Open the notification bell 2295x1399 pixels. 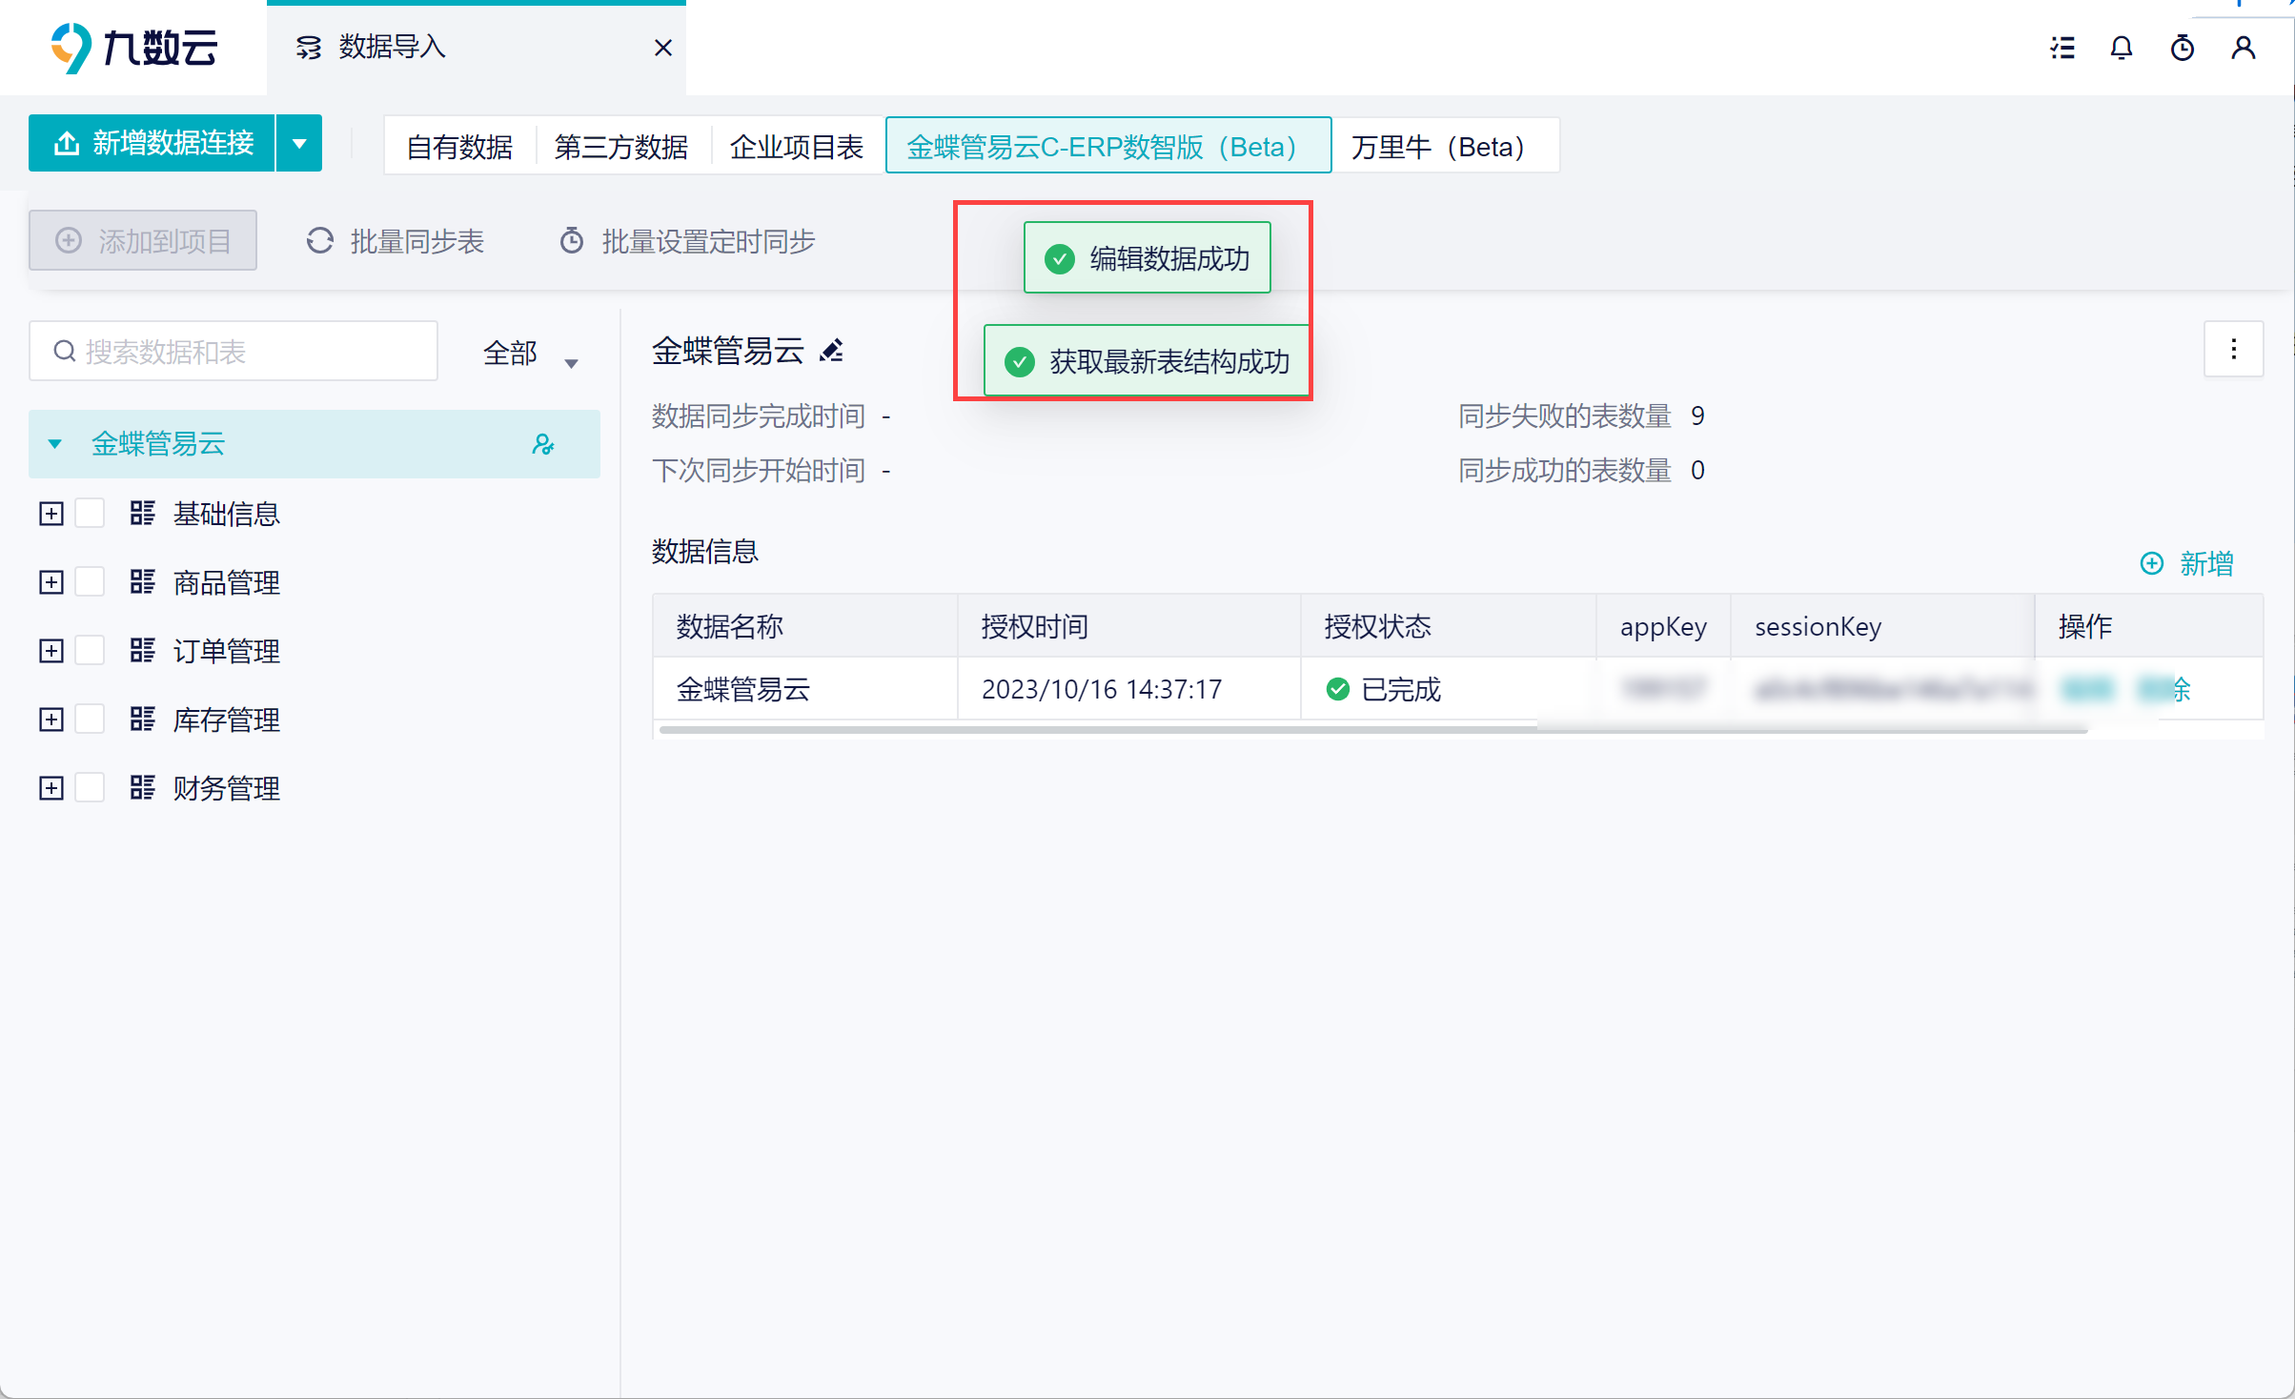point(2122,48)
